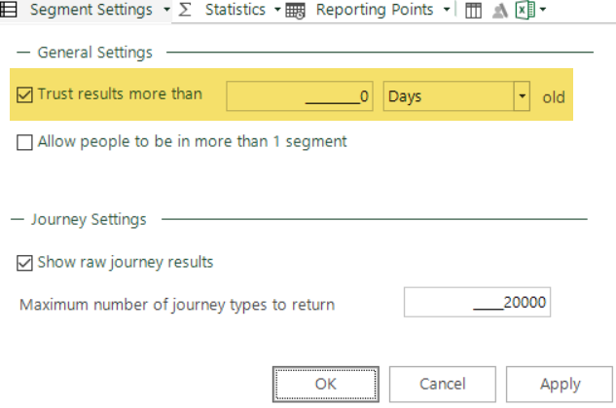Click the table columns icon
The height and width of the screenshot is (408, 616).
tap(473, 11)
